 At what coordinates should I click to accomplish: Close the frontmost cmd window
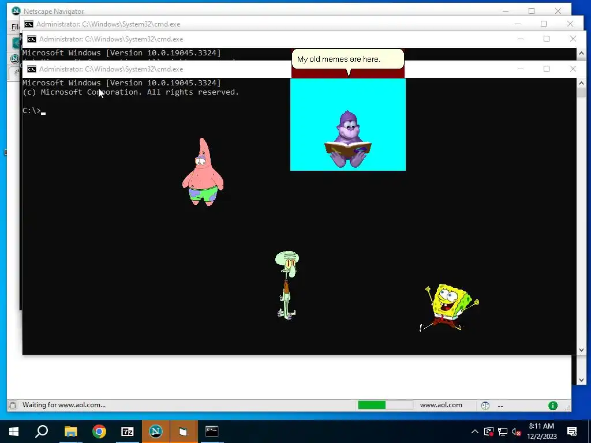(573, 69)
